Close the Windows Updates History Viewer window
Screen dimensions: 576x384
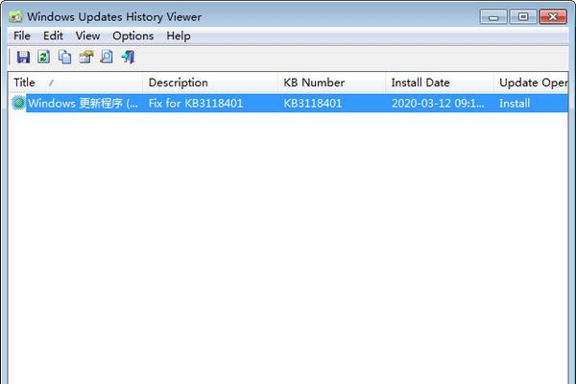point(553,17)
